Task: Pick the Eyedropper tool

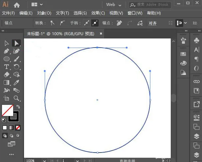Action: point(16,82)
